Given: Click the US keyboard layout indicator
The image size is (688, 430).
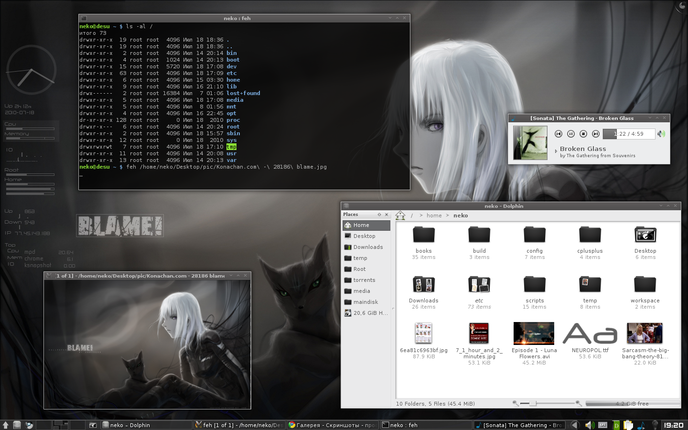Looking at the screenshot, I should pos(603,425).
